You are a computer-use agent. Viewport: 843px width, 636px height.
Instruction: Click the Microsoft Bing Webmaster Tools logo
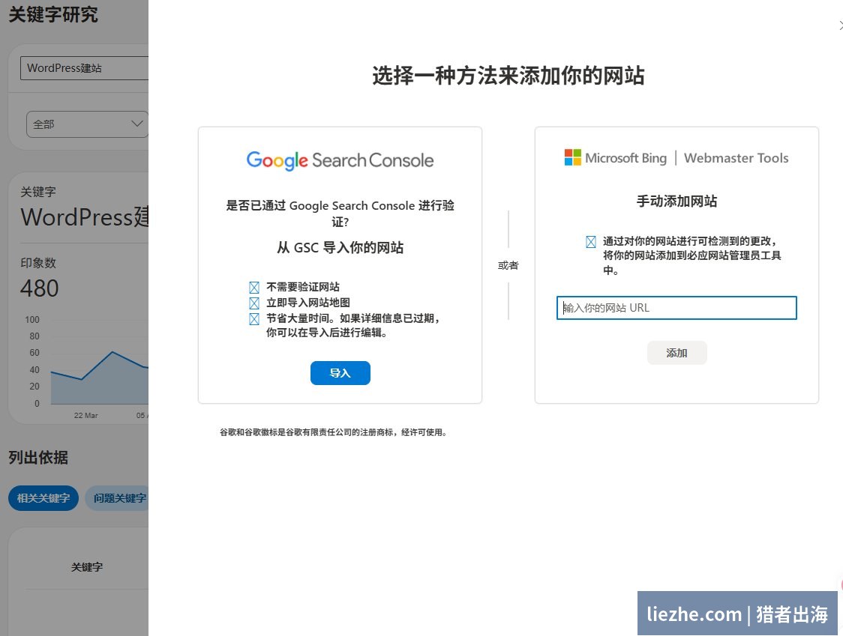pyautogui.click(x=676, y=158)
